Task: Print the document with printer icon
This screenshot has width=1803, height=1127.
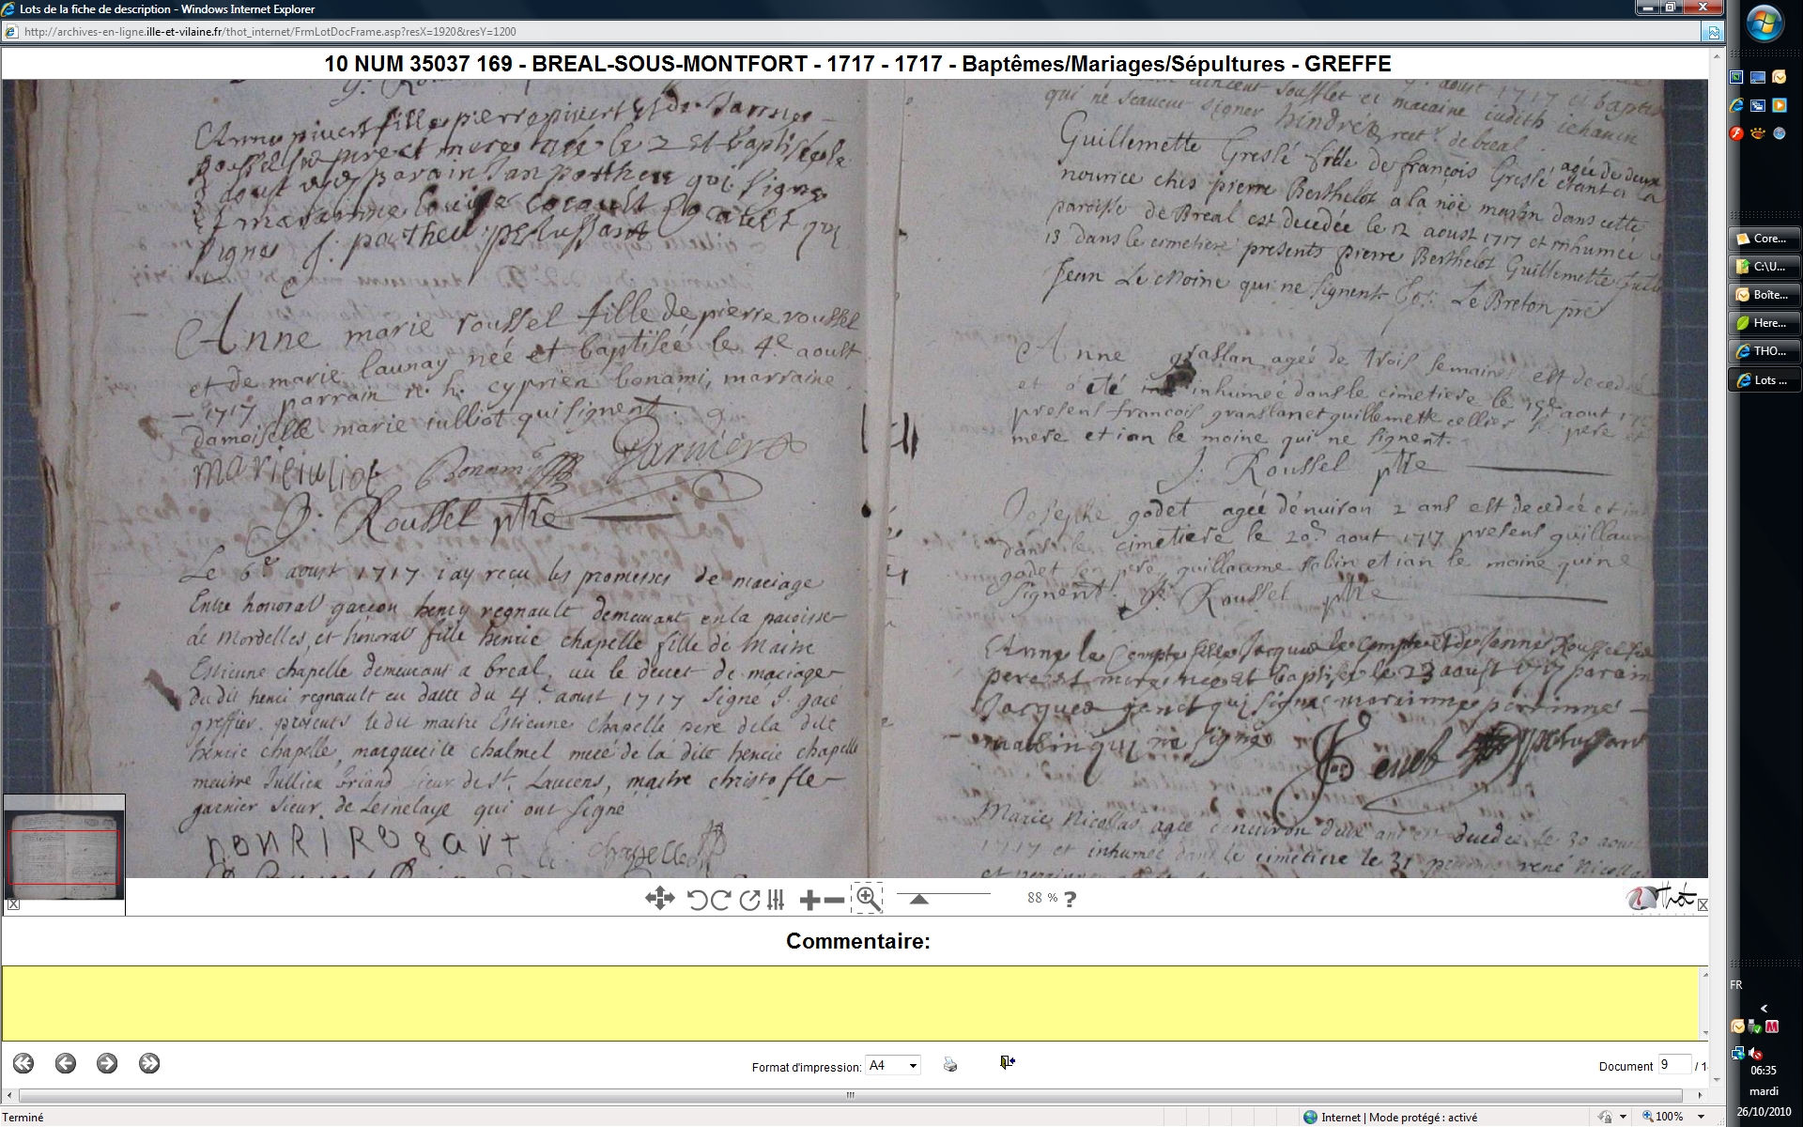Action: coord(950,1065)
